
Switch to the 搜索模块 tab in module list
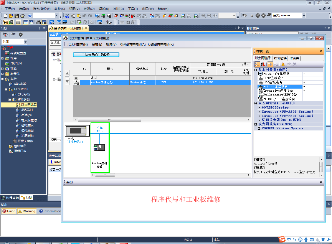click(x=280, y=58)
